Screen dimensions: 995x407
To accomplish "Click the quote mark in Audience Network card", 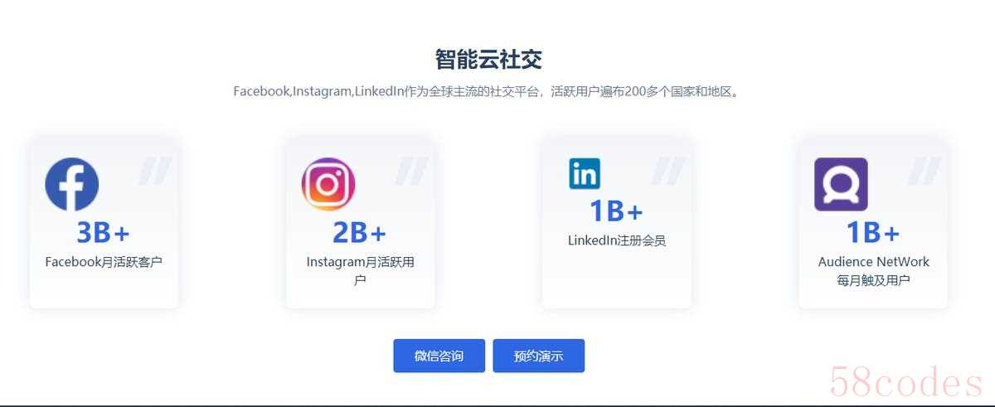I will click(x=925, y=170).
